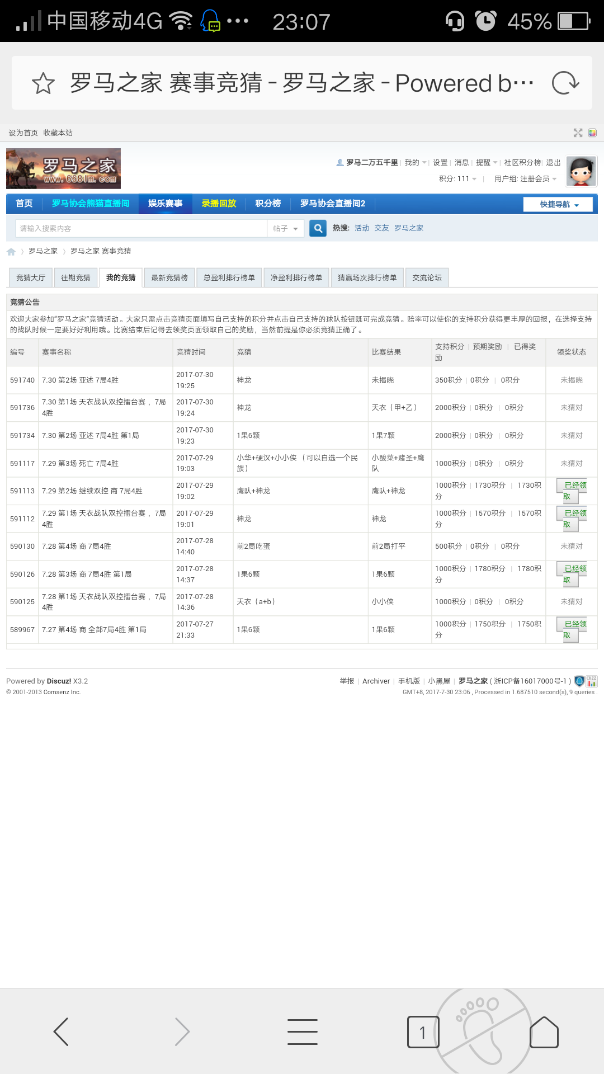Click the Discuz! footer link
604x1074 pixels.
pos(59,681)
